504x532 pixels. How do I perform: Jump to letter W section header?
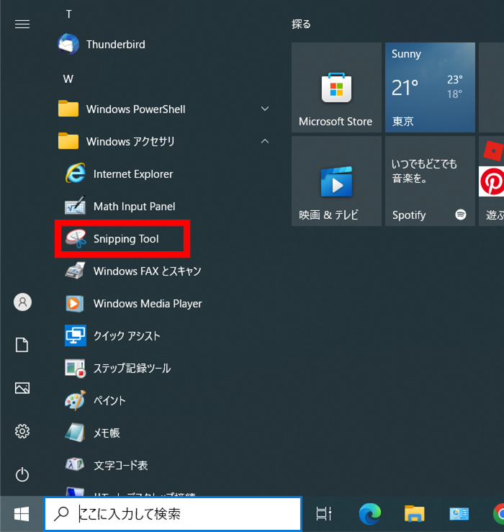click(68, 79)
